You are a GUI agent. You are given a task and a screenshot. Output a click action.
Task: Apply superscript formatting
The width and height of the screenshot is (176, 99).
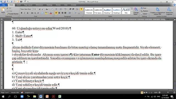pos(38,13)
